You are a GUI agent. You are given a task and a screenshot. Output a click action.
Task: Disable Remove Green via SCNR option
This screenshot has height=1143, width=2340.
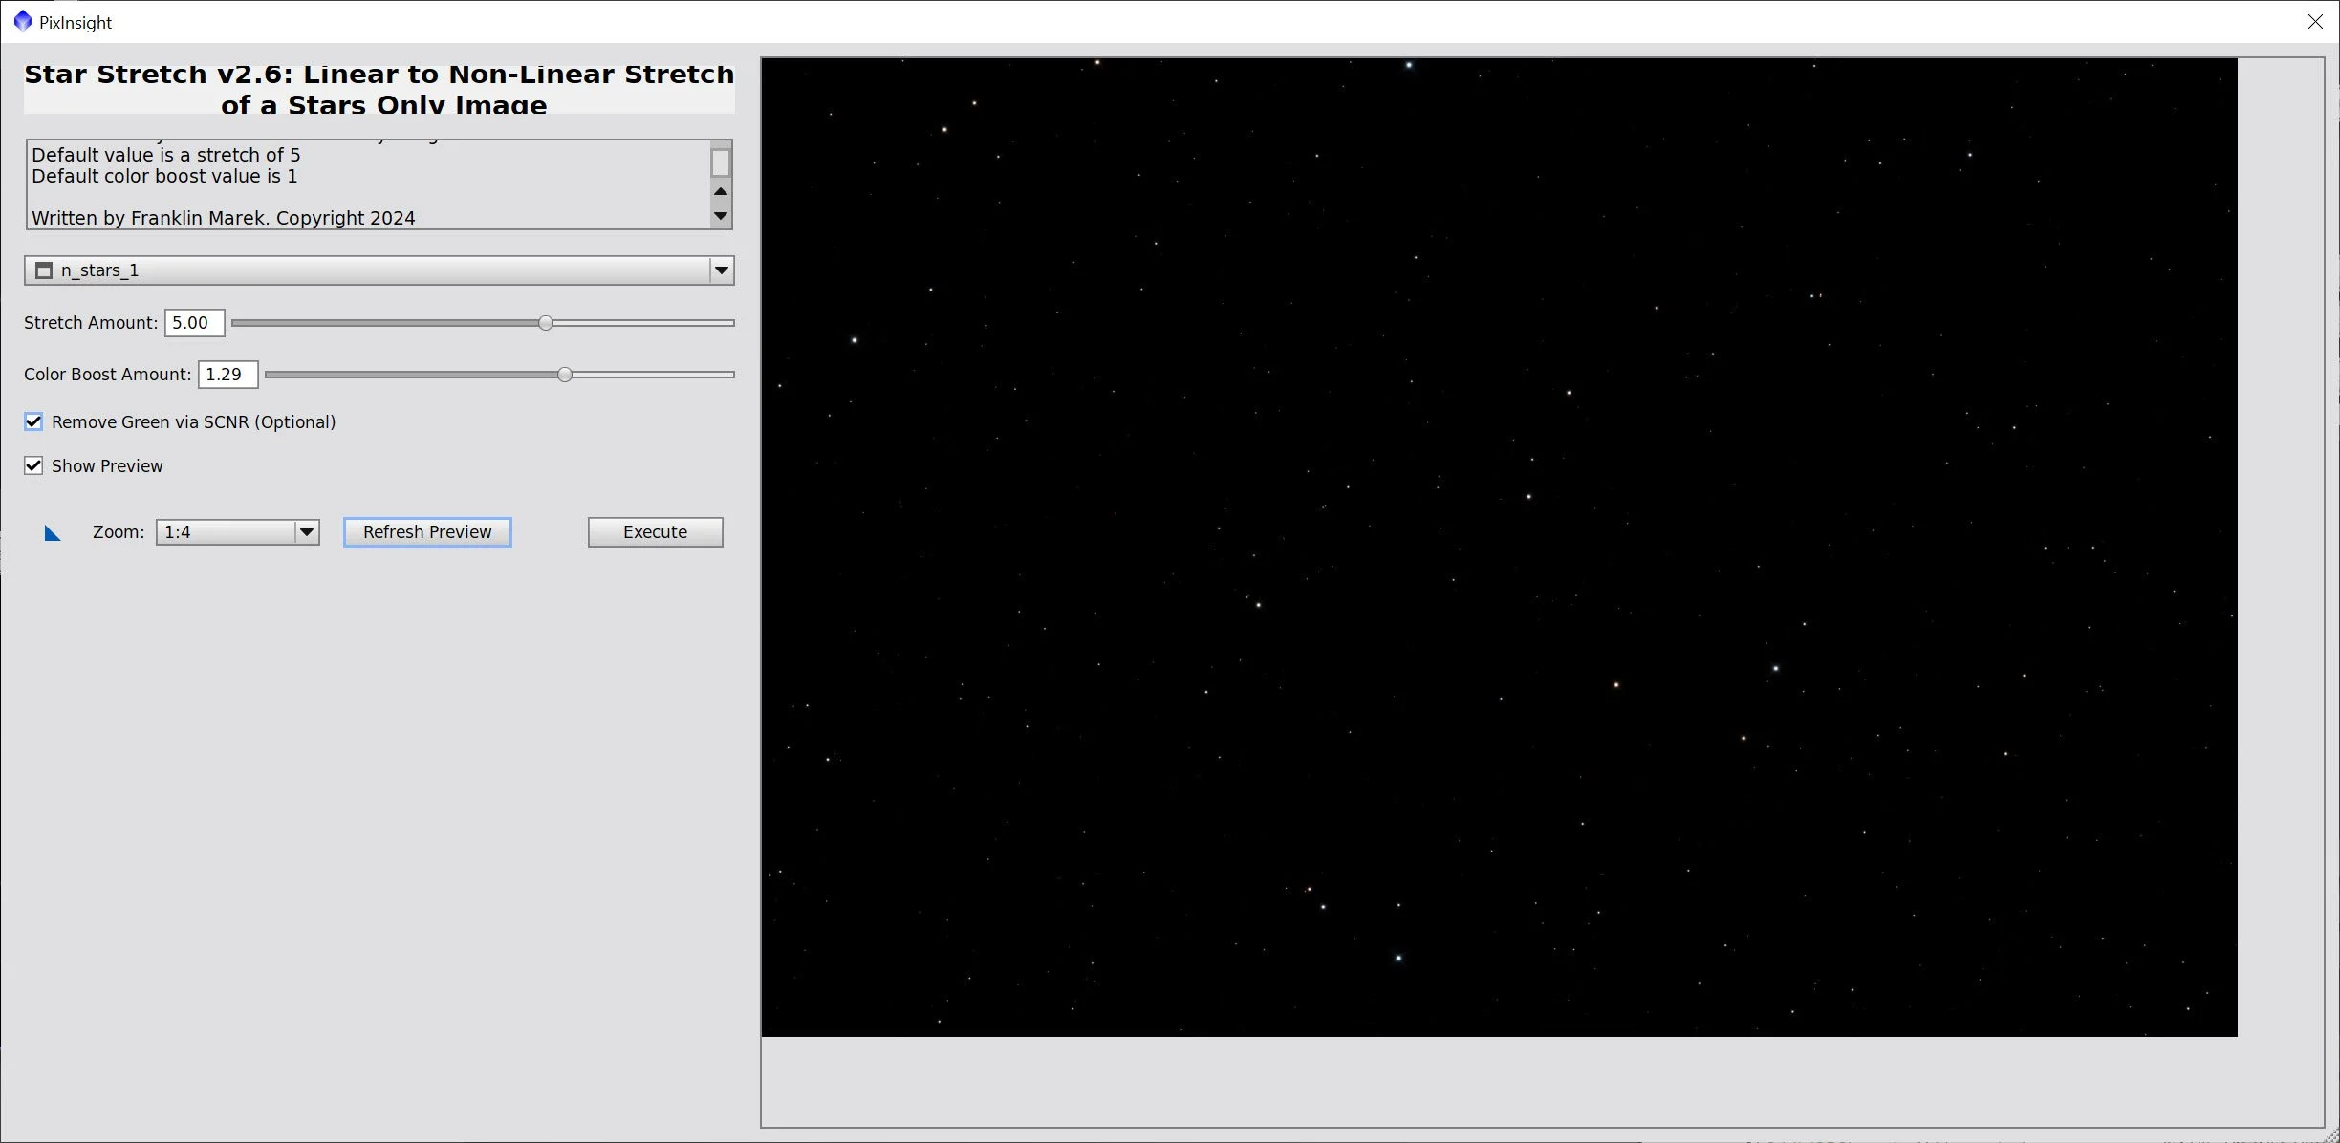33,421
